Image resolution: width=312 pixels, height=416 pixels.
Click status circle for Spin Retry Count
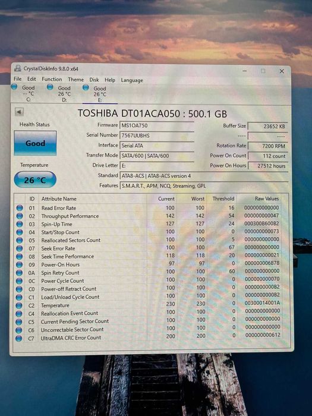20,273
